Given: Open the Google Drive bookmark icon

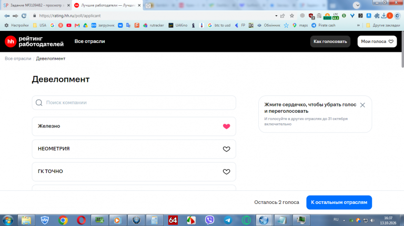Looking at the screenshot, I should [x=85, y=25].
